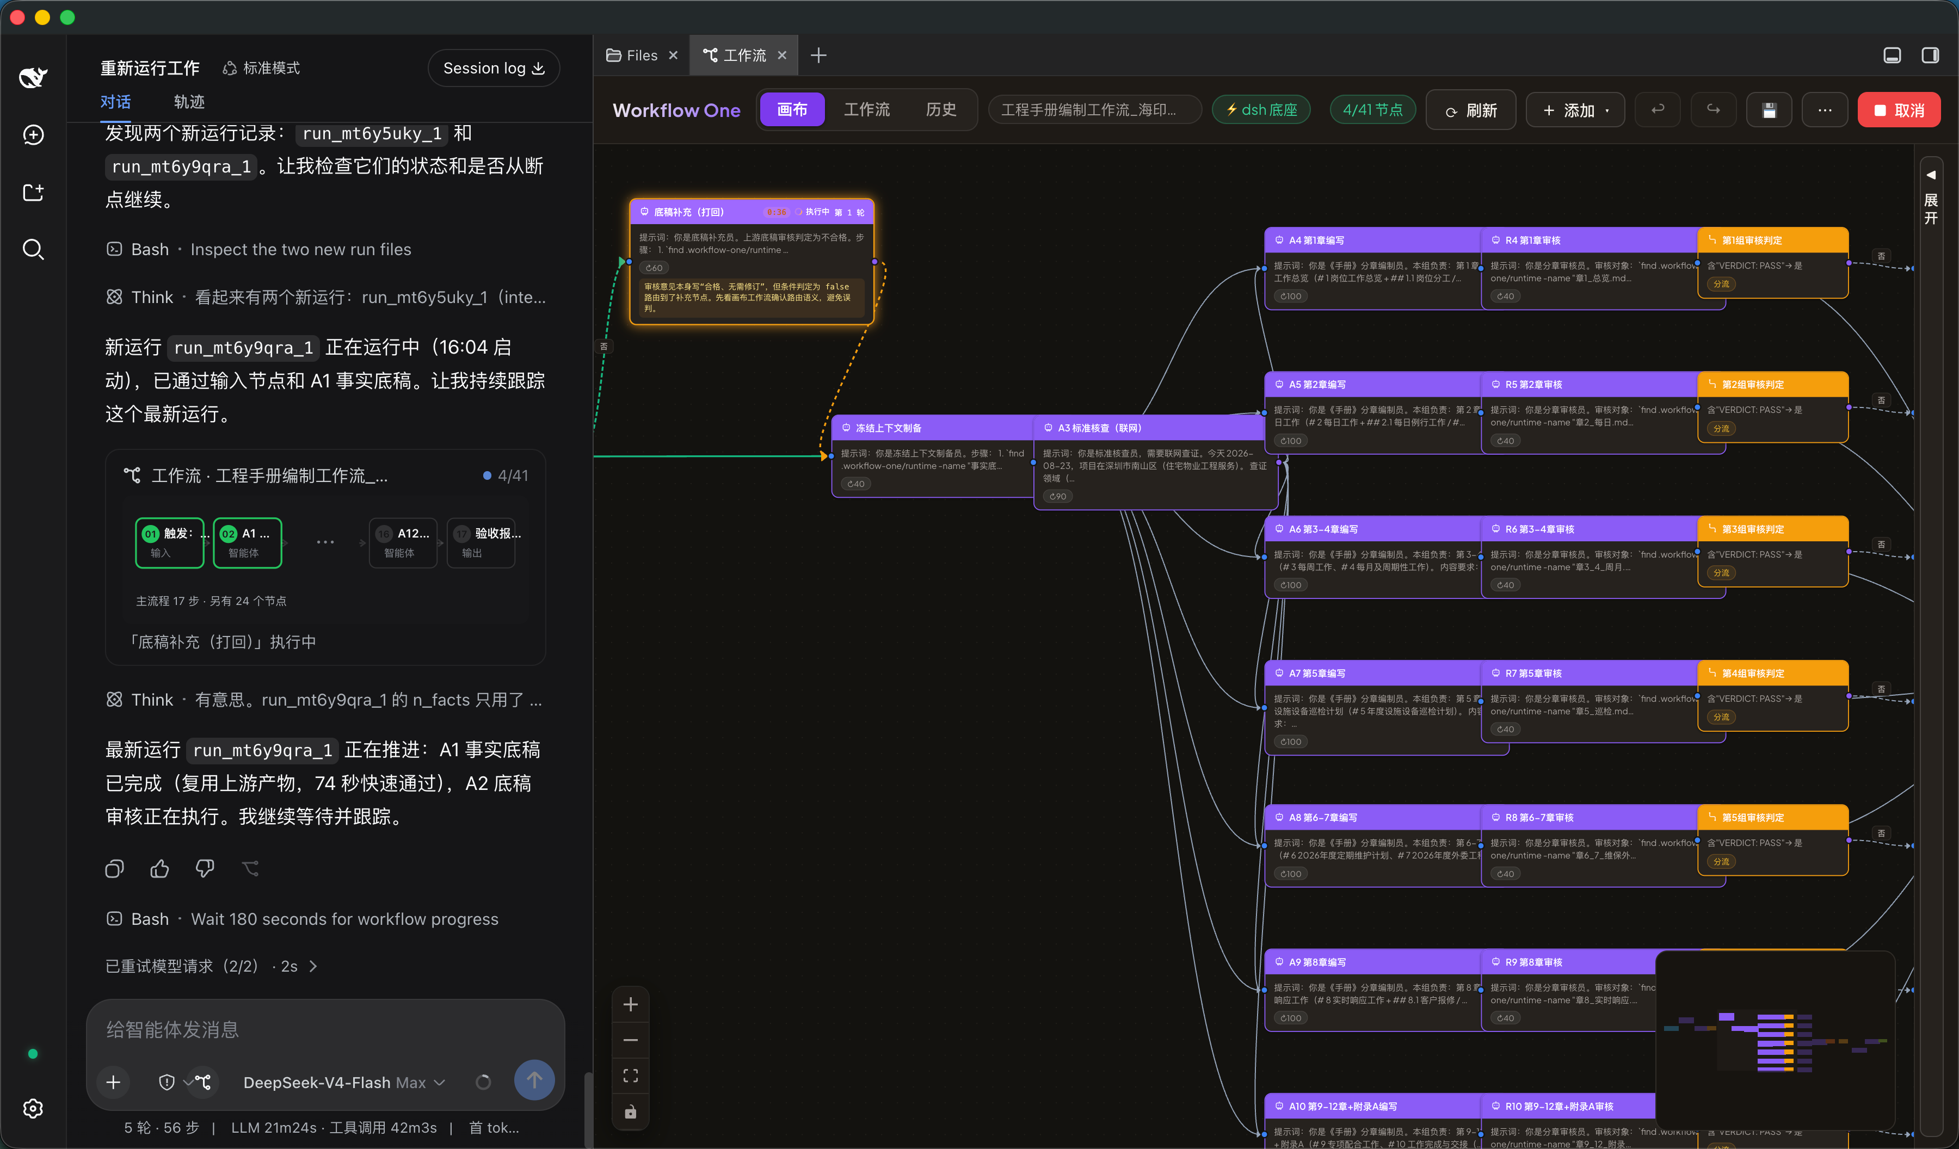1959x1149 pixels.
Task: Switch to the 轨迹 tab
Action: pos(189,102)
